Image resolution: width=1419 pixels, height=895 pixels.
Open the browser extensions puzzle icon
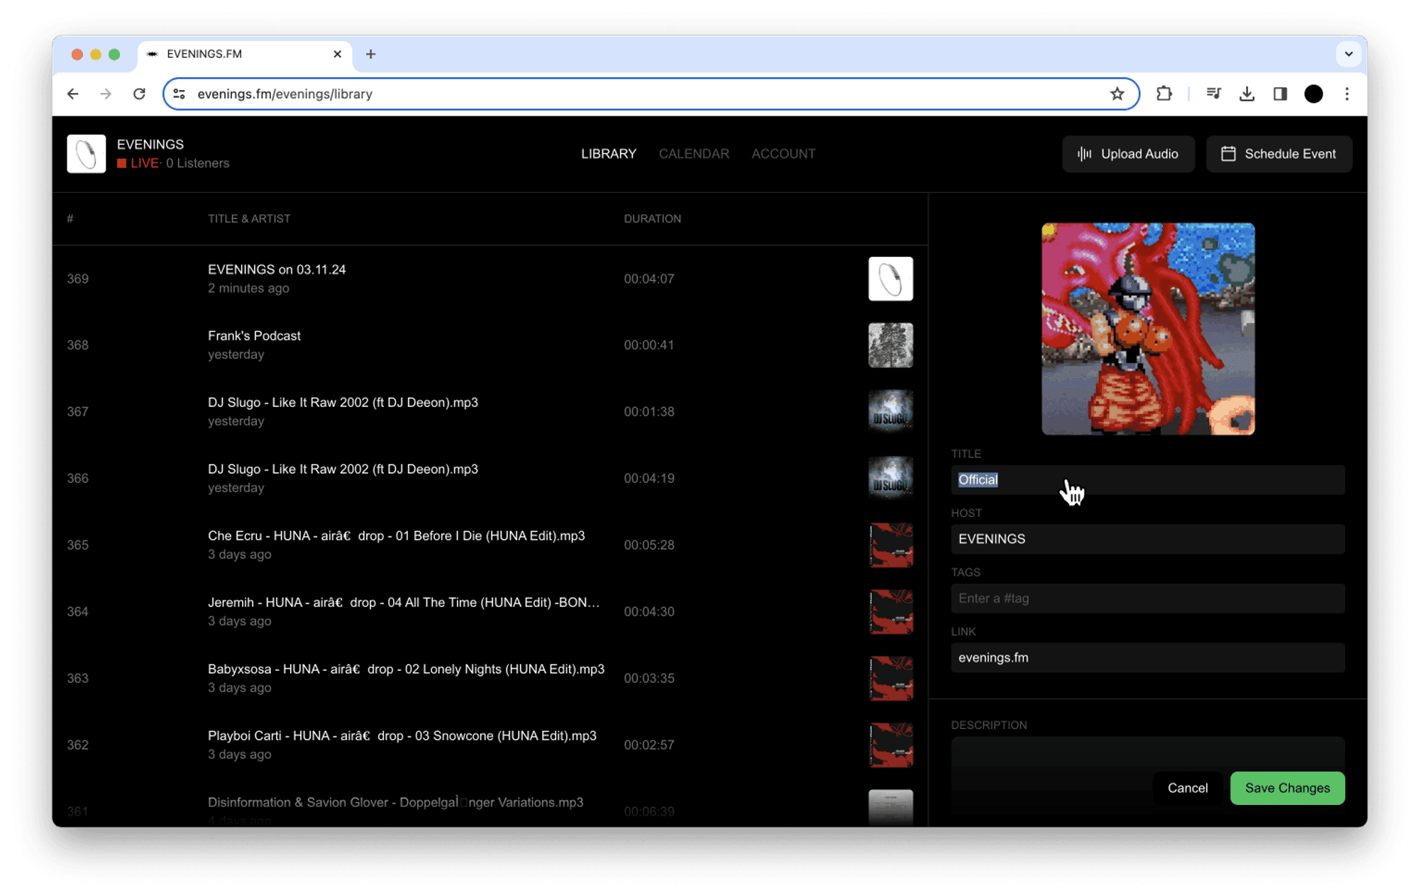(1164, 94)
